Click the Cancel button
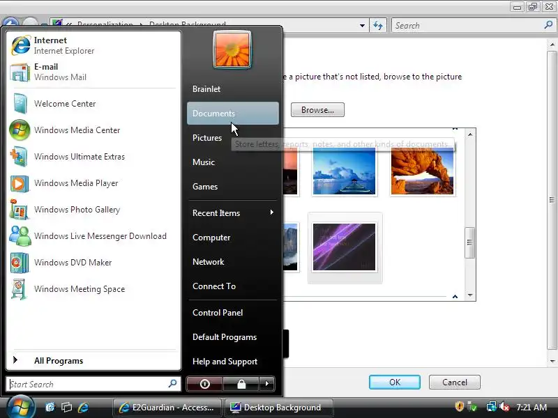The image size is (558, 418). coord(455,382)
